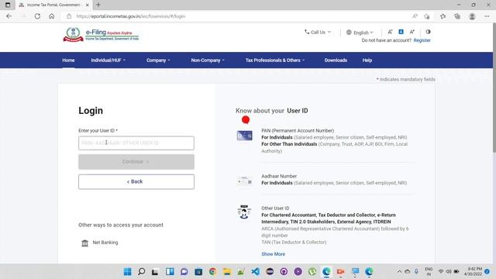
Task: Click the microphone tray icon
Action: click(416, 271)
